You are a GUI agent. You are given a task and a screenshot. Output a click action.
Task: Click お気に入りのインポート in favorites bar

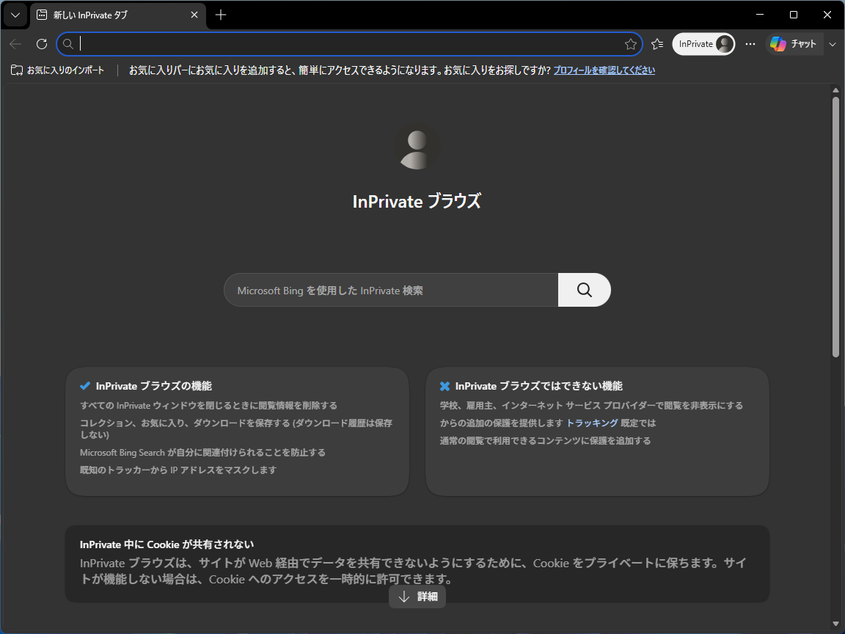click(58, 70)
